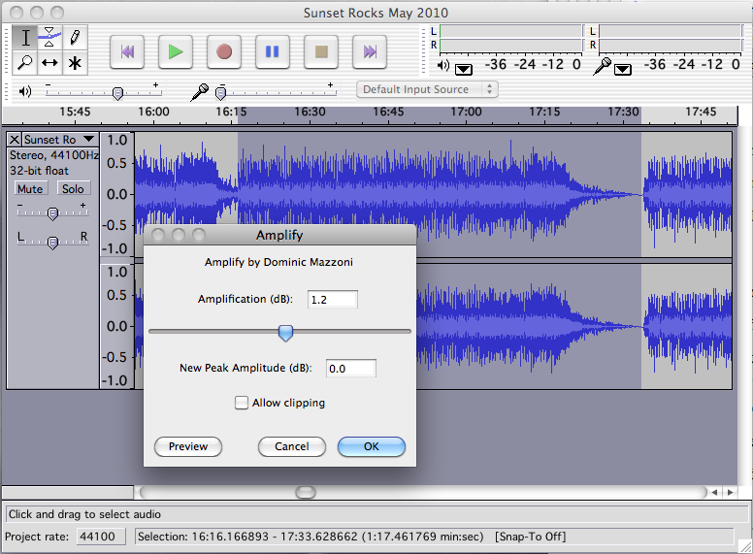The height and width of the screenshot is (554, 753).
Task: Click the Snap-To Off status text
Action: pyautogui.click(x=531, y=537)
